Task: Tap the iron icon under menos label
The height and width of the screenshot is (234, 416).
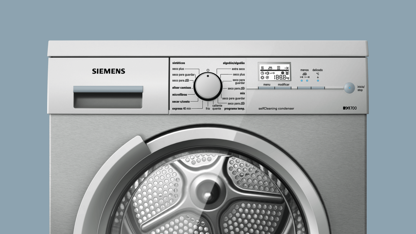Action: pyautogui.click(x=304, y=74)
